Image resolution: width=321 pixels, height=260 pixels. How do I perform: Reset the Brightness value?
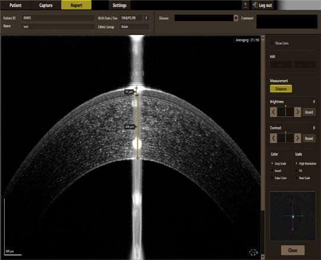309,112
